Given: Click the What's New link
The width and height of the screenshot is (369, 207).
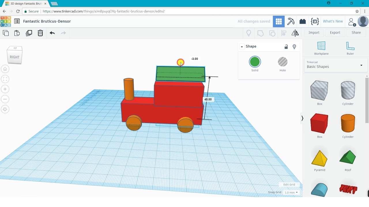Looking at the screenshot, I should click(x=333, y=21).
